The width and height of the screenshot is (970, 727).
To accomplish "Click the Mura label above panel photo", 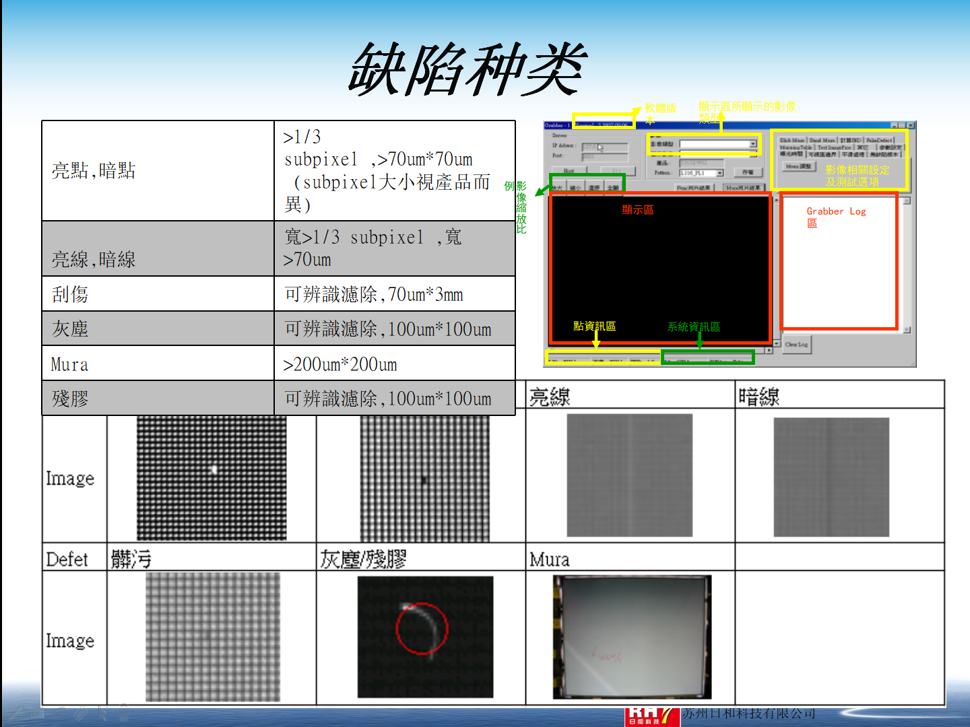I will [x=550, y=560].
